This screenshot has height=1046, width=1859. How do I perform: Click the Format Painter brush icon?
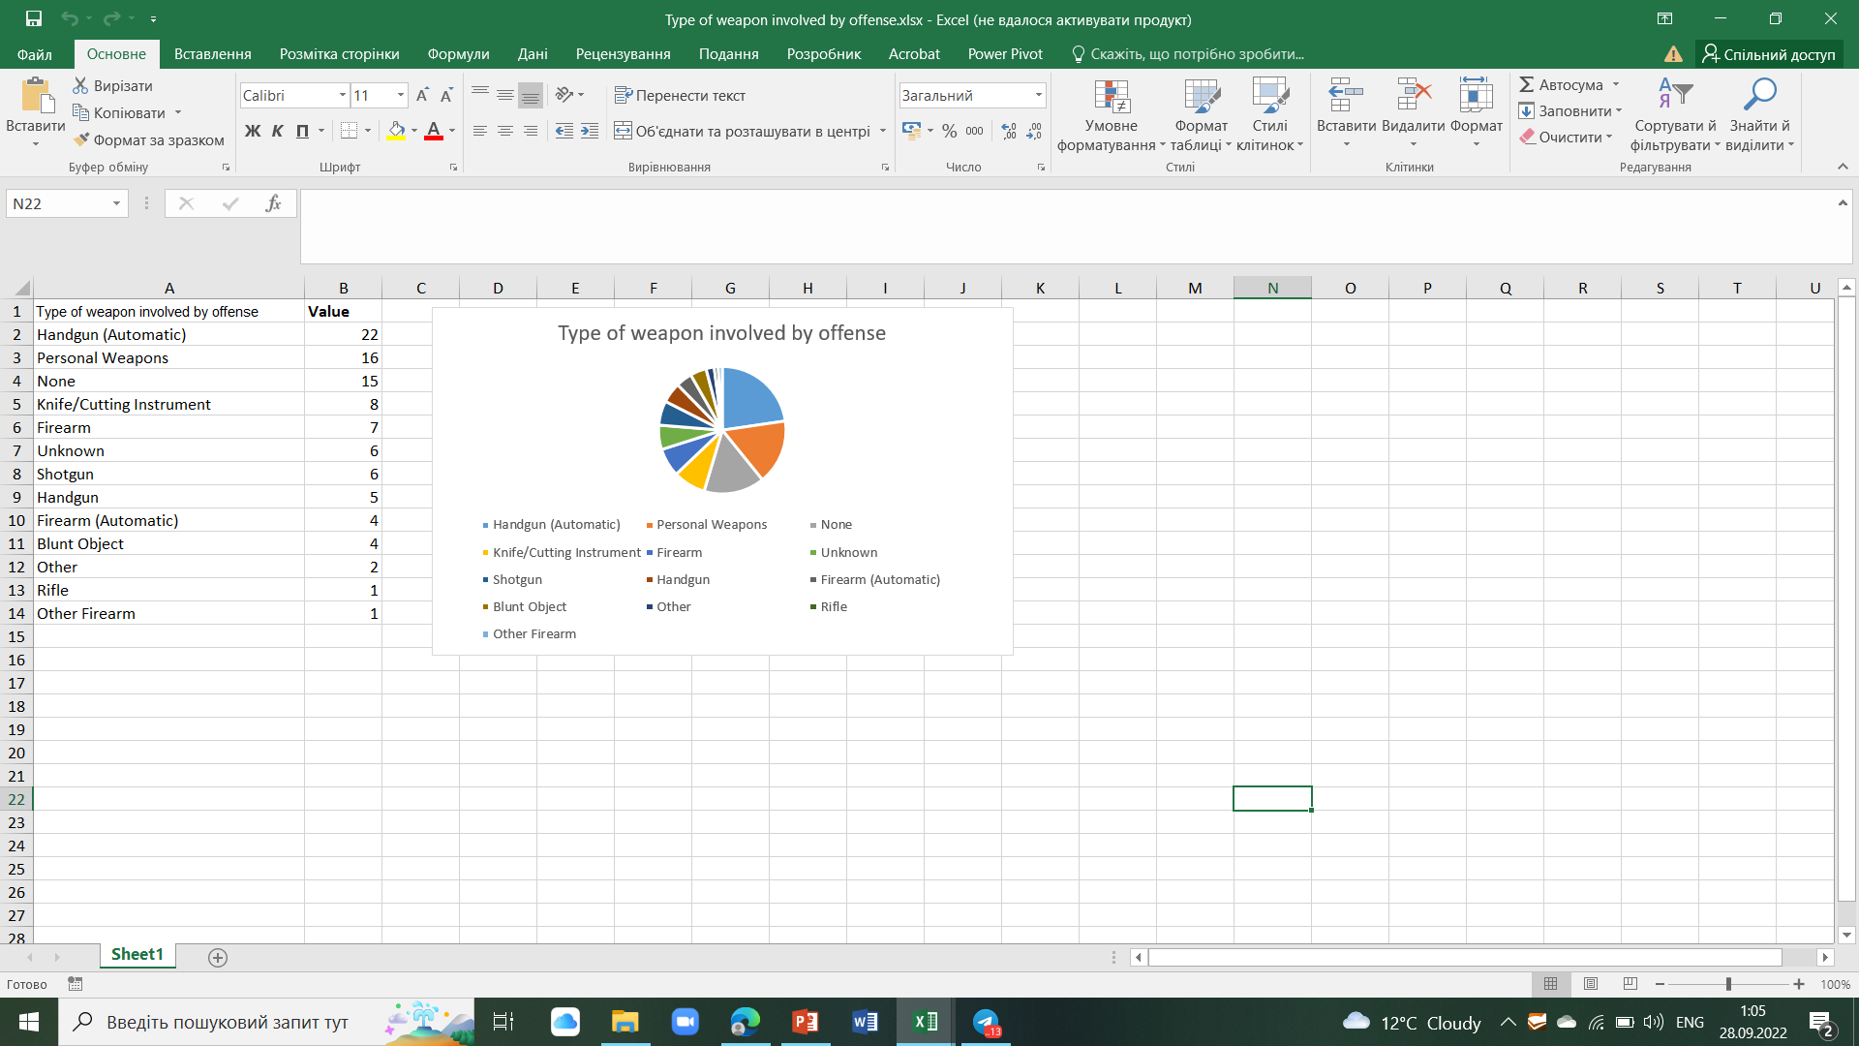[x=81, y=139]
